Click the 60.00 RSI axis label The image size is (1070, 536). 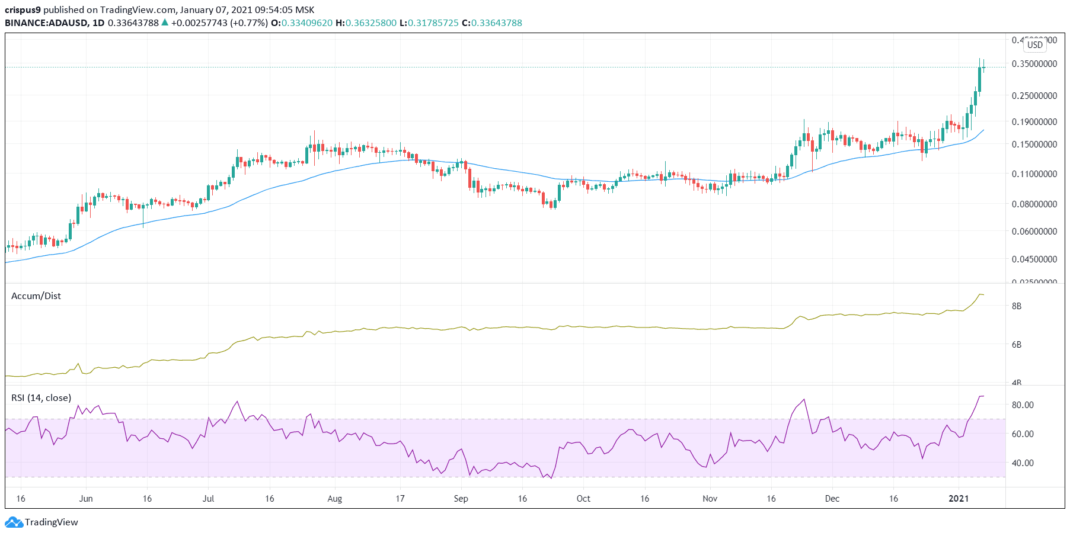(x=1023, y=434)
